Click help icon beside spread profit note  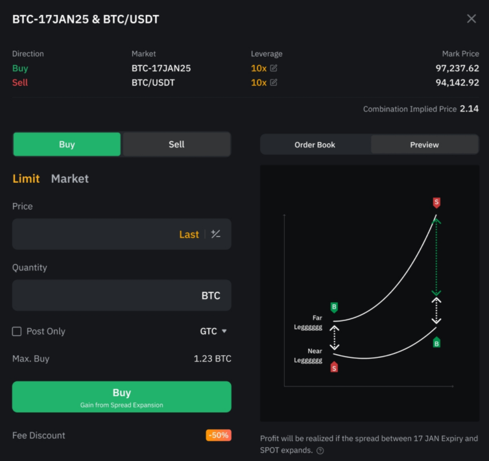click(x=320, y=451)
